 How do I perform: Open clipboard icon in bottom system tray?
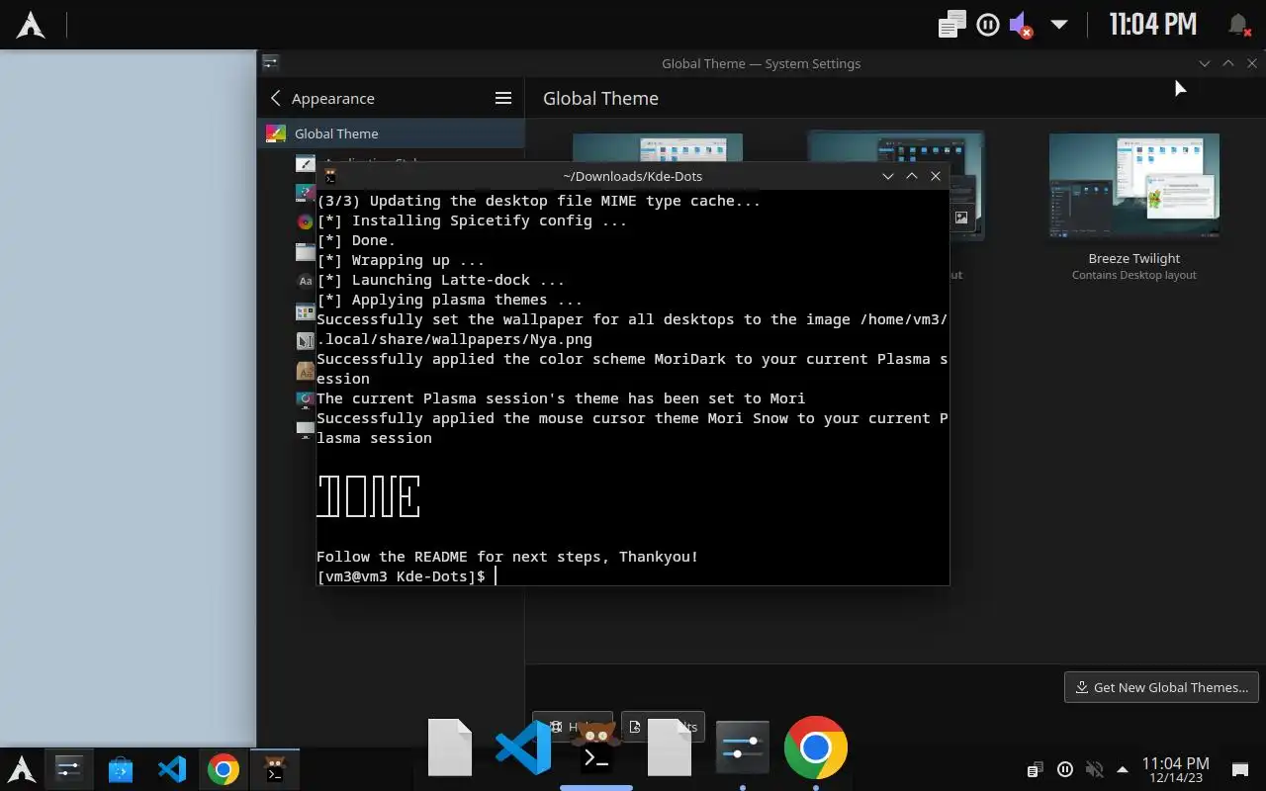point(1035,769)
